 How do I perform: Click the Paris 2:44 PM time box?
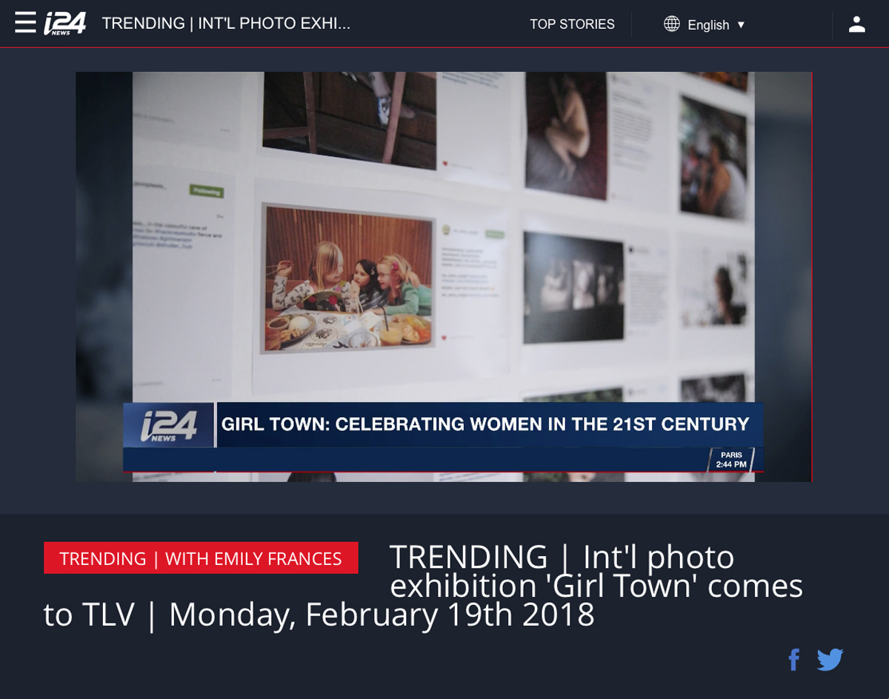point(730,460)
